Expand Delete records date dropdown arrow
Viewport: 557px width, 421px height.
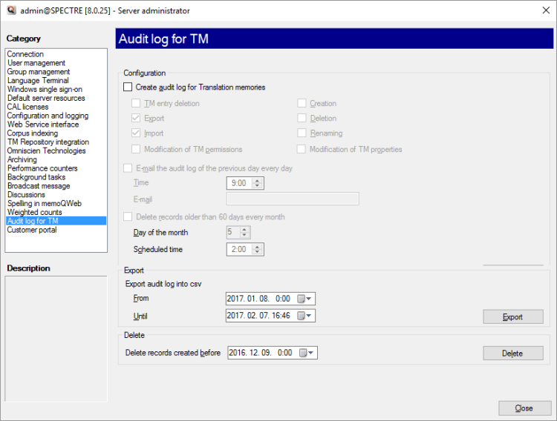pyautogui.click(x=311, y=353)
